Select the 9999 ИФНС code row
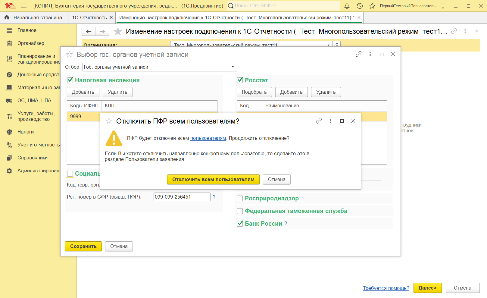487x298 pixels. click(83, 116)
